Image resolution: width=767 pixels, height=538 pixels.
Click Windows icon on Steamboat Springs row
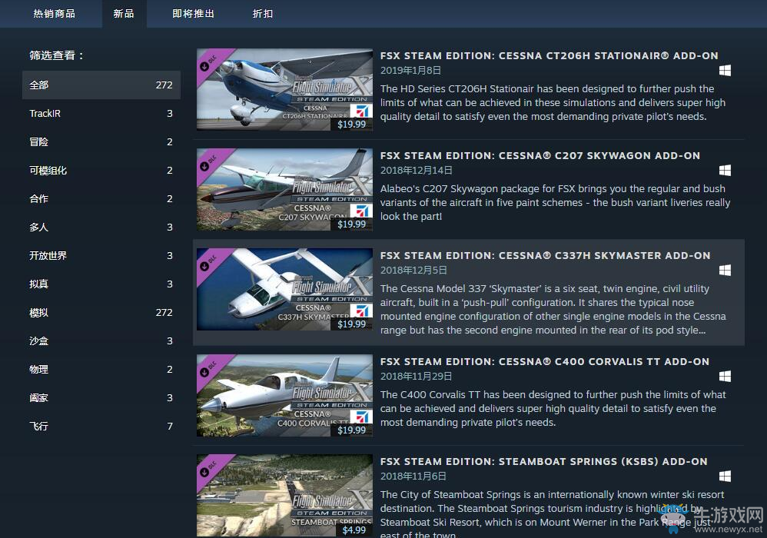pos(725,476)
